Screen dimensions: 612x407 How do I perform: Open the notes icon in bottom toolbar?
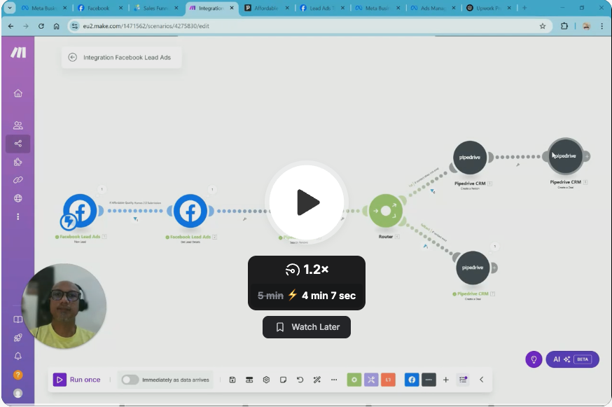point(283,380)
